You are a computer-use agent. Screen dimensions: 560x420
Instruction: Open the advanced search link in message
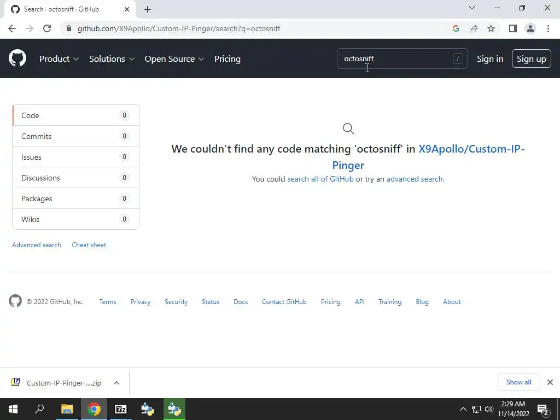[415, 179]
